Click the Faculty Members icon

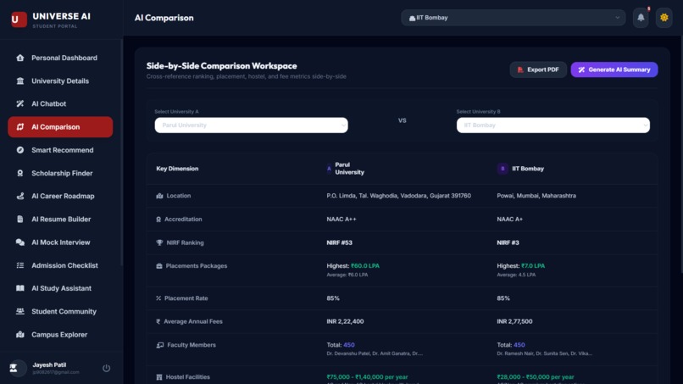[x=160, y=345]
